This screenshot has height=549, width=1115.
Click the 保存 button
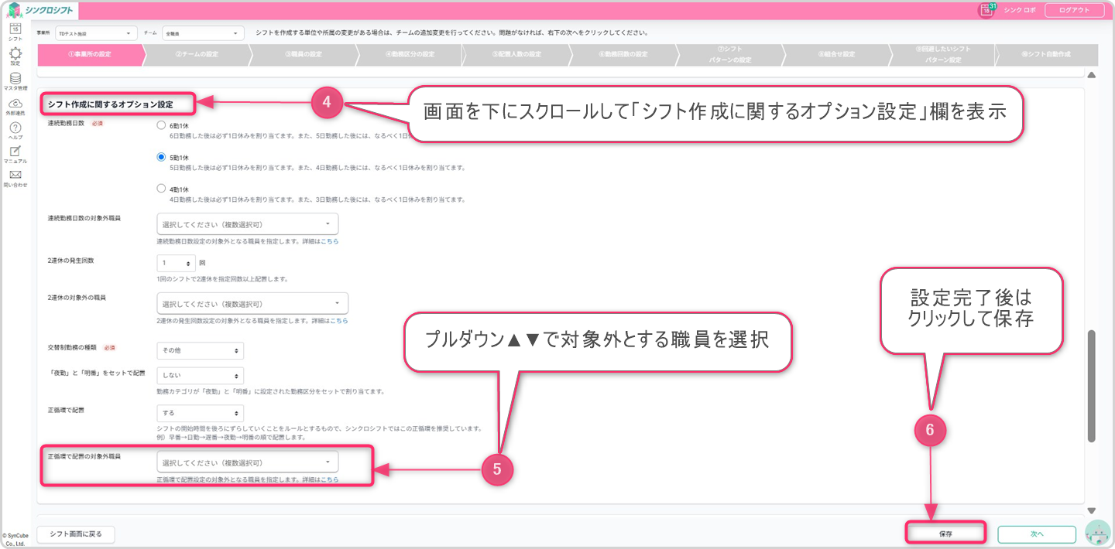point(945,534)
